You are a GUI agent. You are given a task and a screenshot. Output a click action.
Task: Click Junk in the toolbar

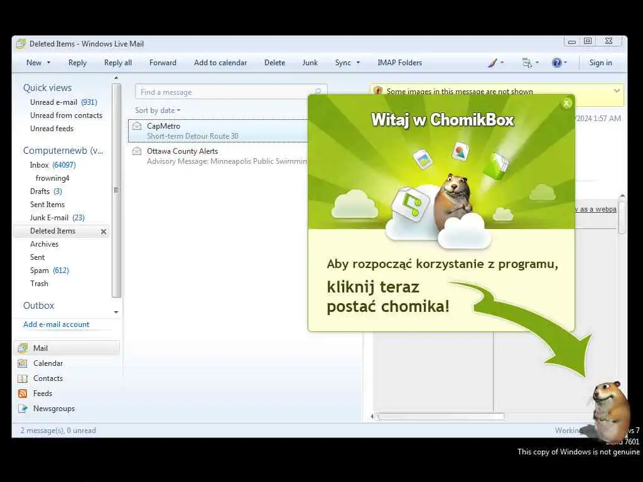tap(310, 63)
